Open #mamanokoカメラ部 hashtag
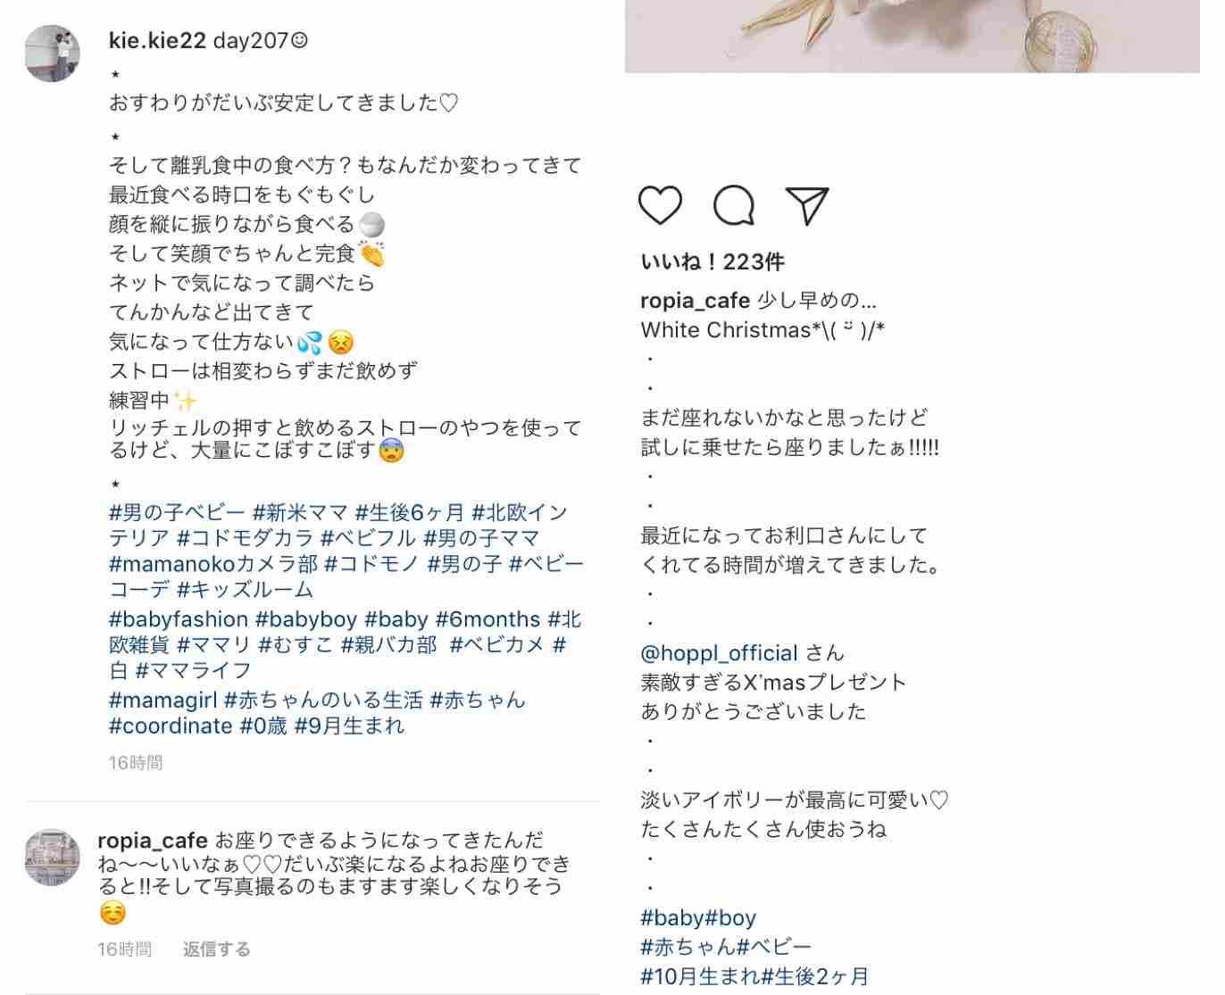The width and height of the screenshot is (1225, 995). pos(213,564)
